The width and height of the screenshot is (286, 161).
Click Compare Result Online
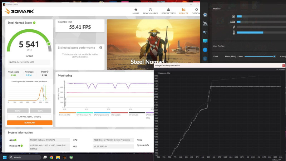pyautogui.click(x=29, y=117)
